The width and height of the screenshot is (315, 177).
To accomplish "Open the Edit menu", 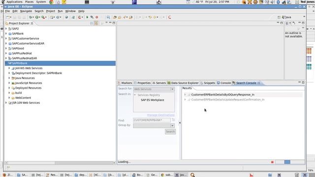I will (x=15, y=11).
